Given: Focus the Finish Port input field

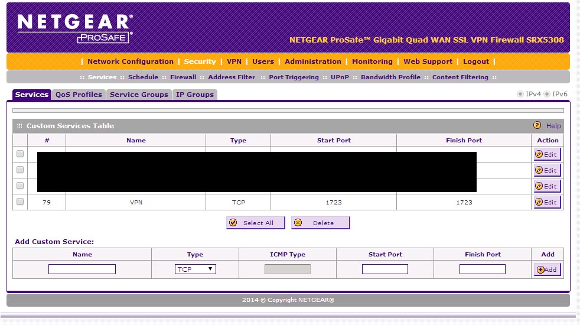Looking at the screenshot, I should [x=483, y=269].
